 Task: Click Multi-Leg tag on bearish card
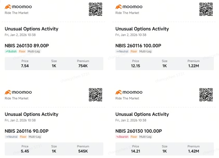click(145, 137)
